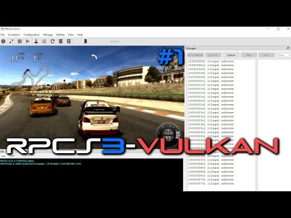Open the settings sliders icon in toolbar
Viewport: 291px width, 218px height.
pos(44,41)
